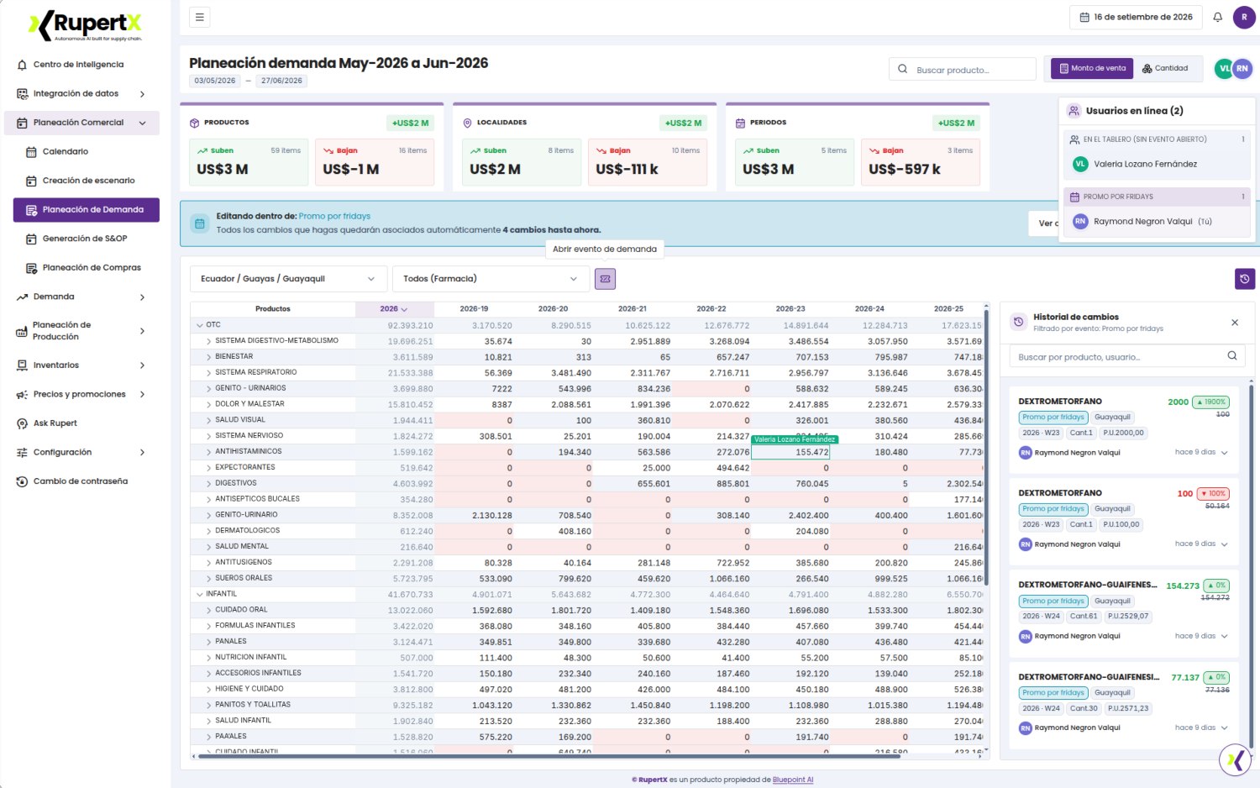Open notifications bell icon
The image size is (1260, 788).
(1217, 17)
